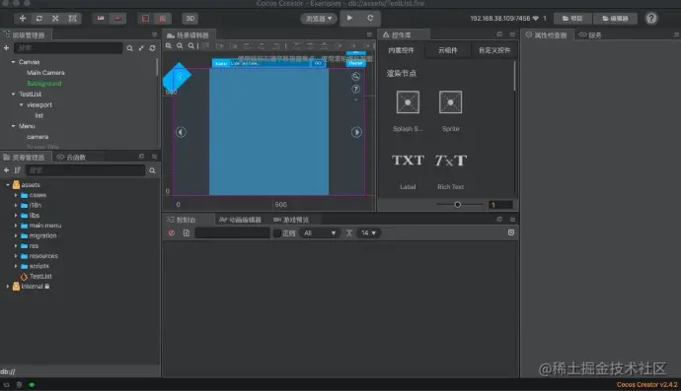Click the left arrow button in scene

coord(181,132)
